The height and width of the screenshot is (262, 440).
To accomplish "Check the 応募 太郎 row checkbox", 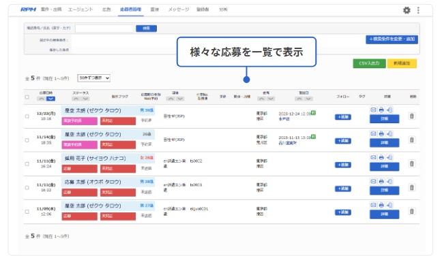I will click(27, 188).
